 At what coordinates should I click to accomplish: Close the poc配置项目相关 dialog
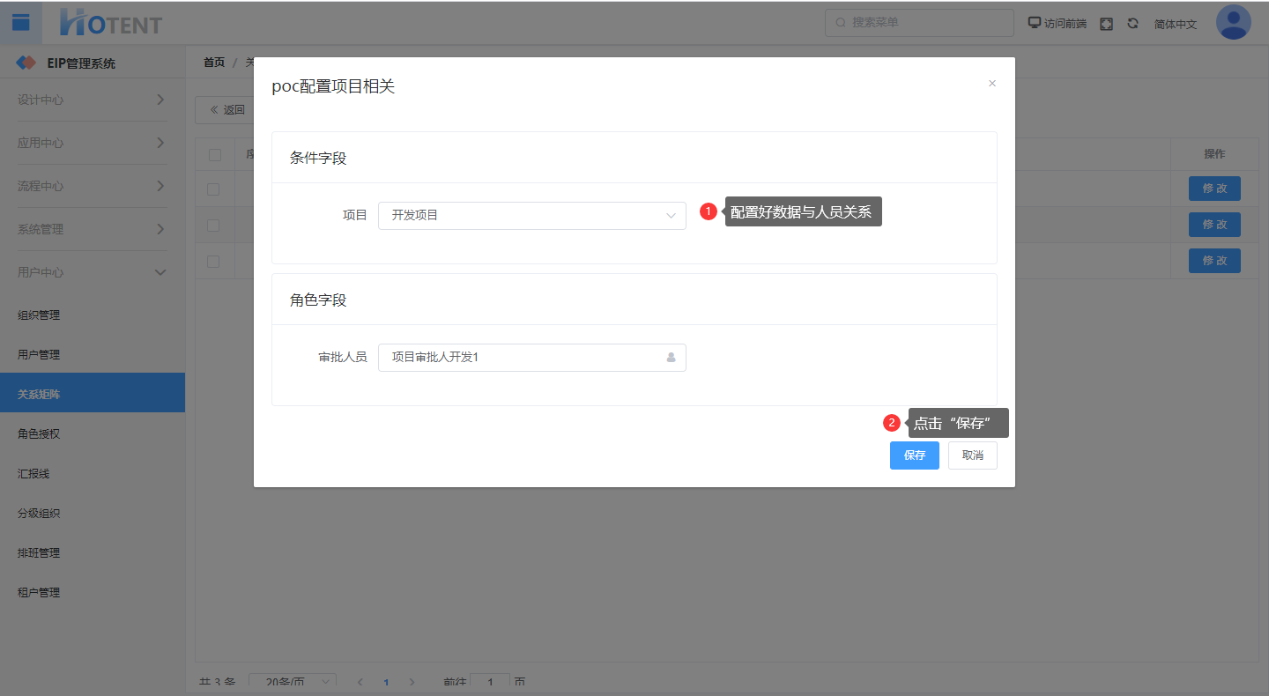pyautogui.click(x=992, y=84)
